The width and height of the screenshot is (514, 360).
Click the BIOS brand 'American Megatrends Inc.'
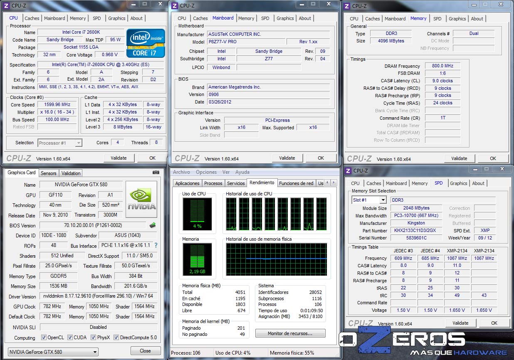coord(268,87)
